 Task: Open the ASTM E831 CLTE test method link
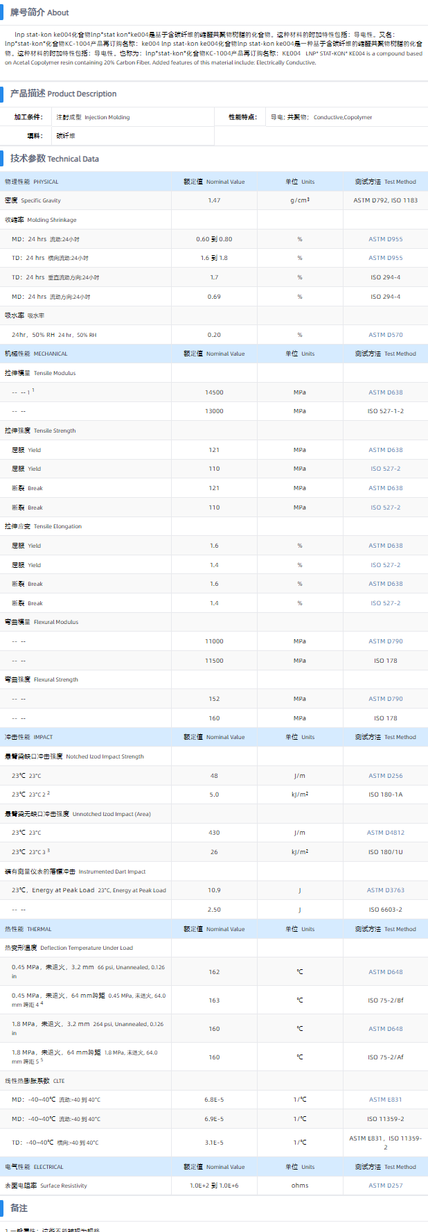click(x=385, y=1100)
